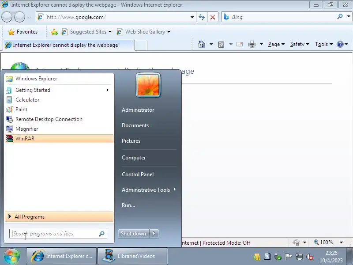Open the network tray icon
The height and width of the screenshot is (265, 353).
point(299,257)
